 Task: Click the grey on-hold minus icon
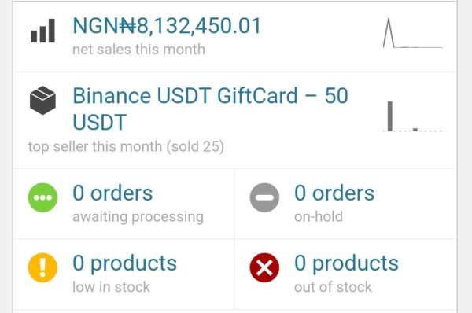[264, 197]
